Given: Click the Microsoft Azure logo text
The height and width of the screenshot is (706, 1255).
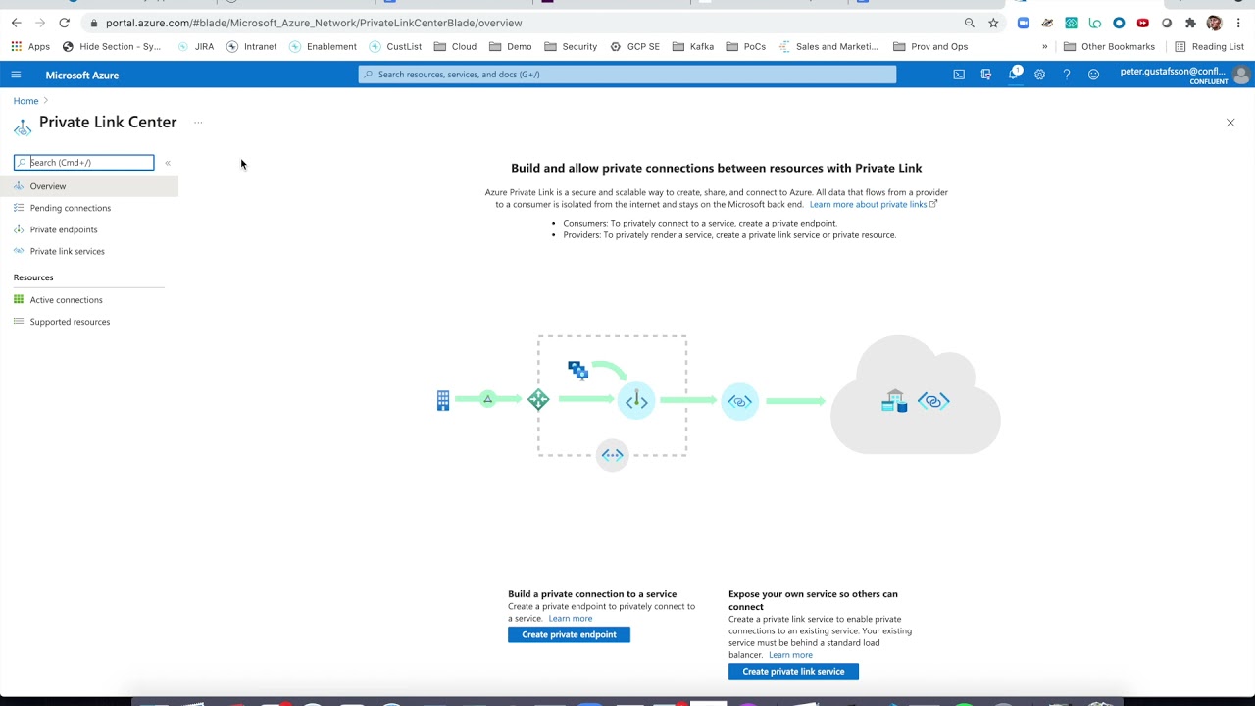Looking at the screenshot, I should pos(81,76).
